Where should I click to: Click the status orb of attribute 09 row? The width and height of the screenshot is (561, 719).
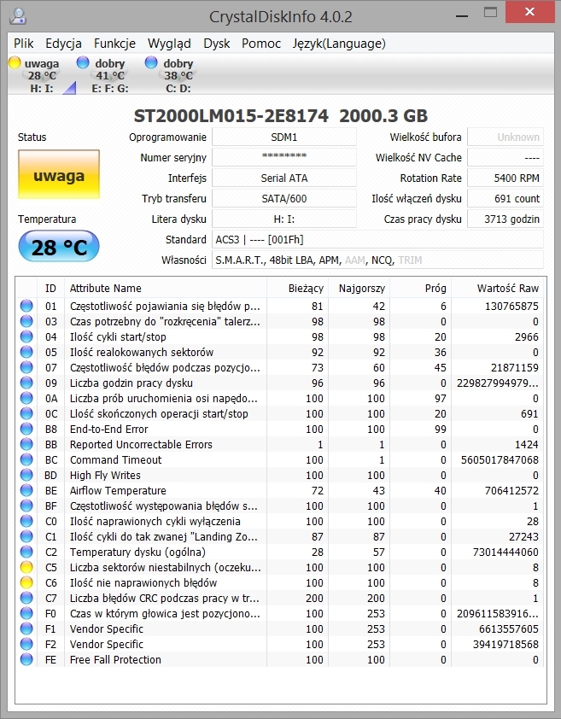coord(26,383)
